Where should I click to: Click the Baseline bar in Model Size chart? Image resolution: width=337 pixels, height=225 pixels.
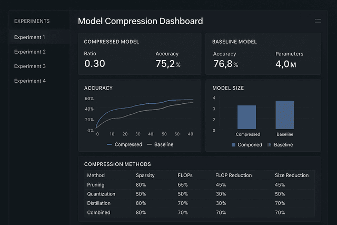(284, 115)
